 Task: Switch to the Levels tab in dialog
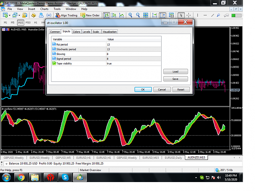tap(86, 32)
